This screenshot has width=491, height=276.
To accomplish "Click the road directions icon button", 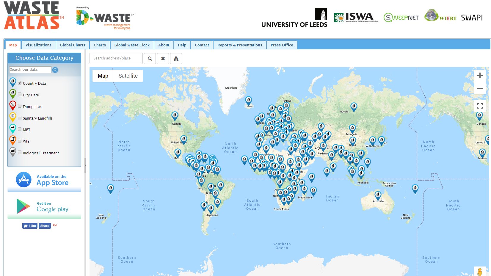I will pyautogui.click(x=176, y=59).
